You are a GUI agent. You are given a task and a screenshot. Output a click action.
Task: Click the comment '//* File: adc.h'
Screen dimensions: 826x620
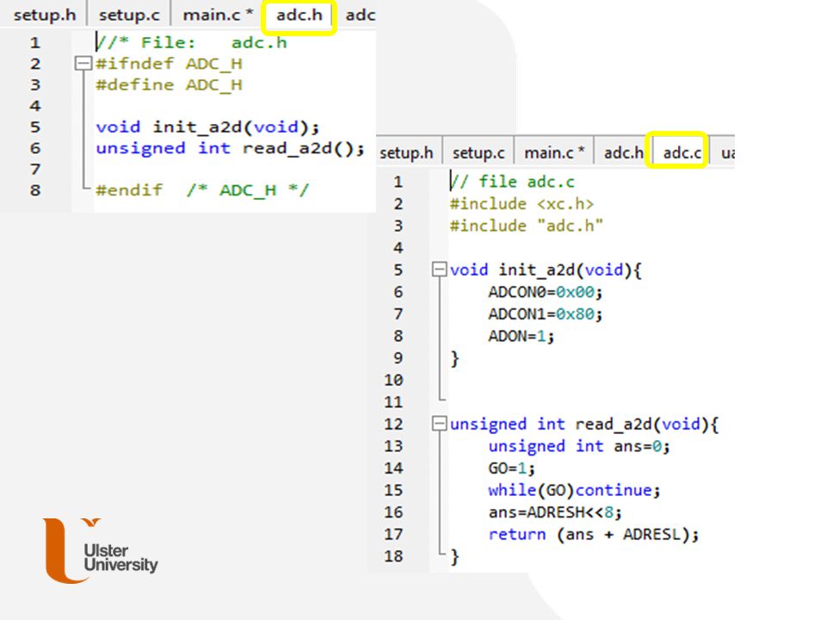[191, 43]
